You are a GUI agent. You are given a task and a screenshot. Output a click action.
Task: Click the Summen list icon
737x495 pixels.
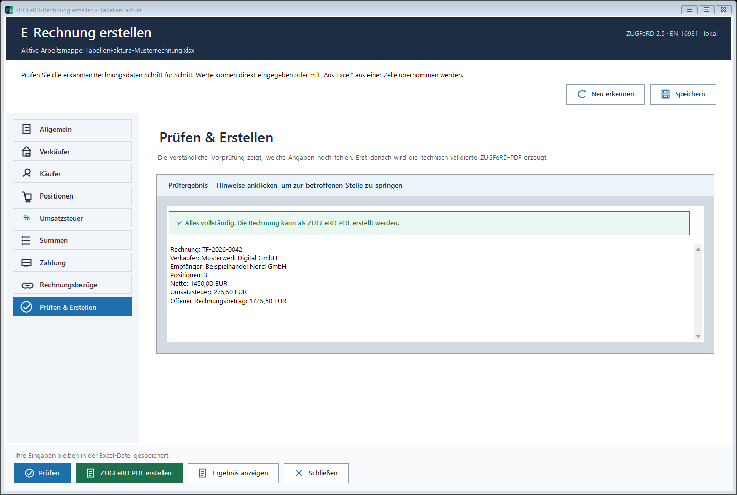[26, 240]
